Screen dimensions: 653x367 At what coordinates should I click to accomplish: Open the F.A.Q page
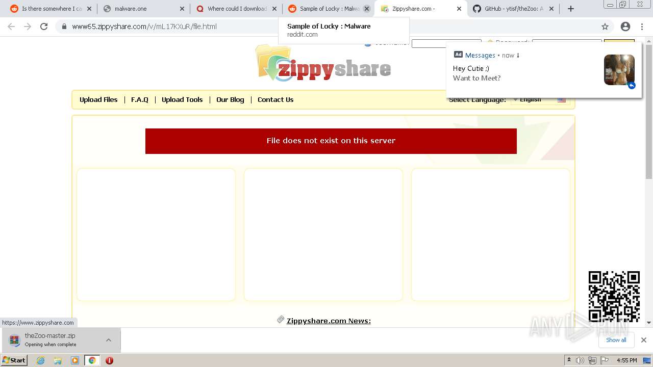click(140, 99)
